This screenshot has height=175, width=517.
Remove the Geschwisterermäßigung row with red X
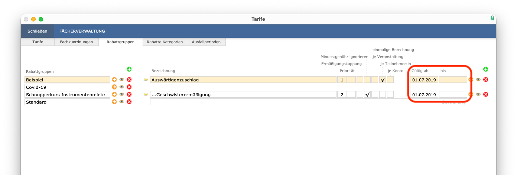[x=485, y=94]
